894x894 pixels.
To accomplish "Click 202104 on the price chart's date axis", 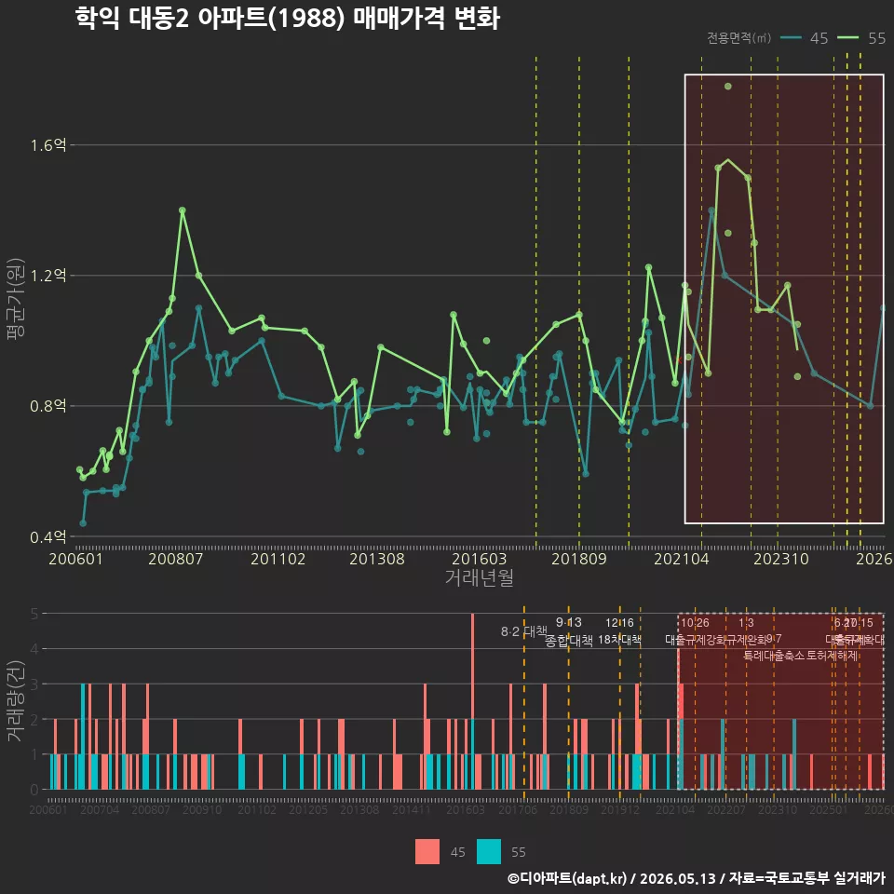I will (682, 559).
